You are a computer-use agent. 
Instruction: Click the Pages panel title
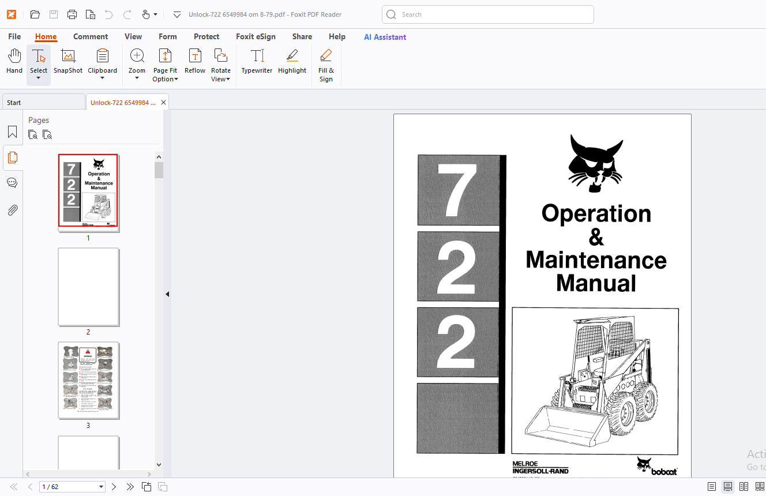tap(39, 120)
